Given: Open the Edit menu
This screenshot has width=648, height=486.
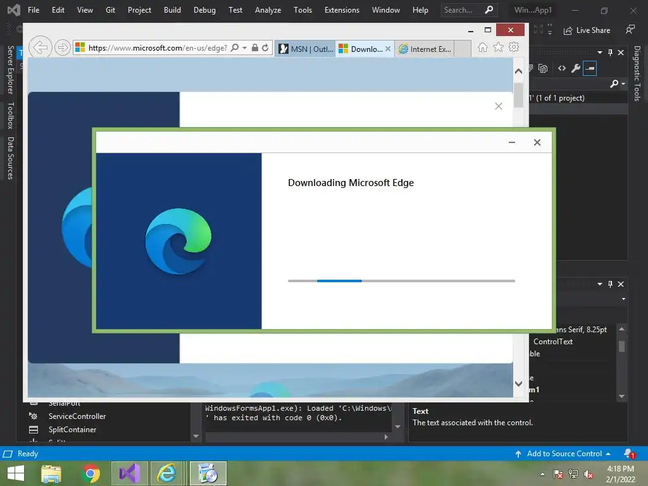Looking at the screenshot, I should coord(58,10).
